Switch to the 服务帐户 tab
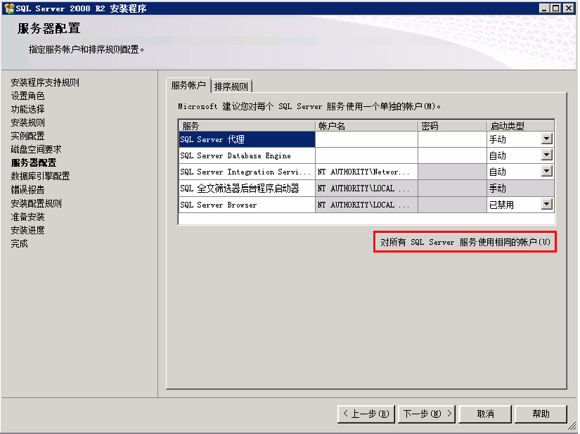 point(188,86)
